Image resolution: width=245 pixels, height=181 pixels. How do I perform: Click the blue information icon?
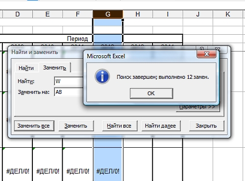[102, 76]
